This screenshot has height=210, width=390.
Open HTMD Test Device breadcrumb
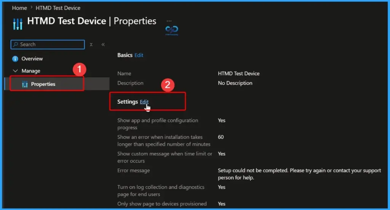click(58, 8)
